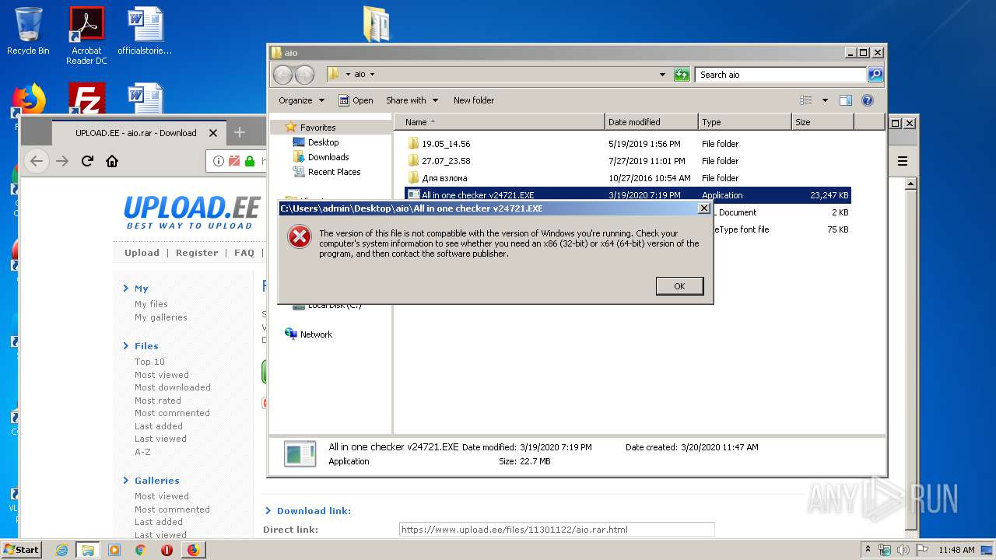Open Most rated files link

(x=157, y=401)
